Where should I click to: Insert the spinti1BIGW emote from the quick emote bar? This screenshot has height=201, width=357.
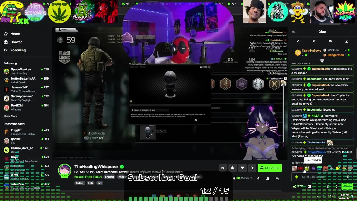307,168
